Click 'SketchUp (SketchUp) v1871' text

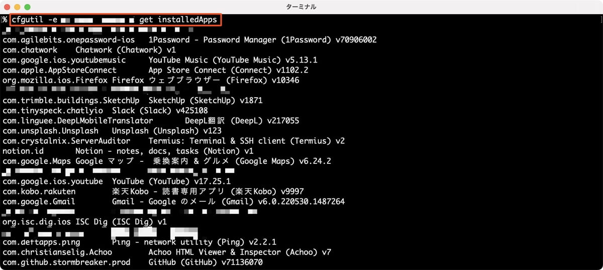pyautogui.click(x=206, y=100)
